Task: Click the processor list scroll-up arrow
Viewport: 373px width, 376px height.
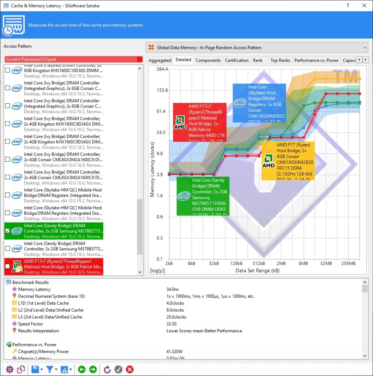Action: click(140, 68)
